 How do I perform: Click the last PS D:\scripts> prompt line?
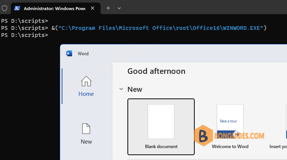pyautogui.click(x=25, y=35)
